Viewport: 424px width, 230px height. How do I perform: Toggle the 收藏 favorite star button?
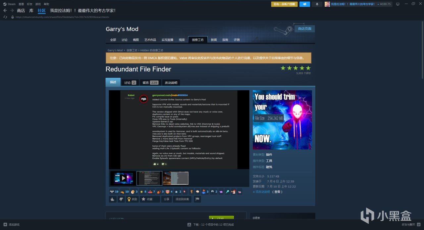tap(149, 199)
